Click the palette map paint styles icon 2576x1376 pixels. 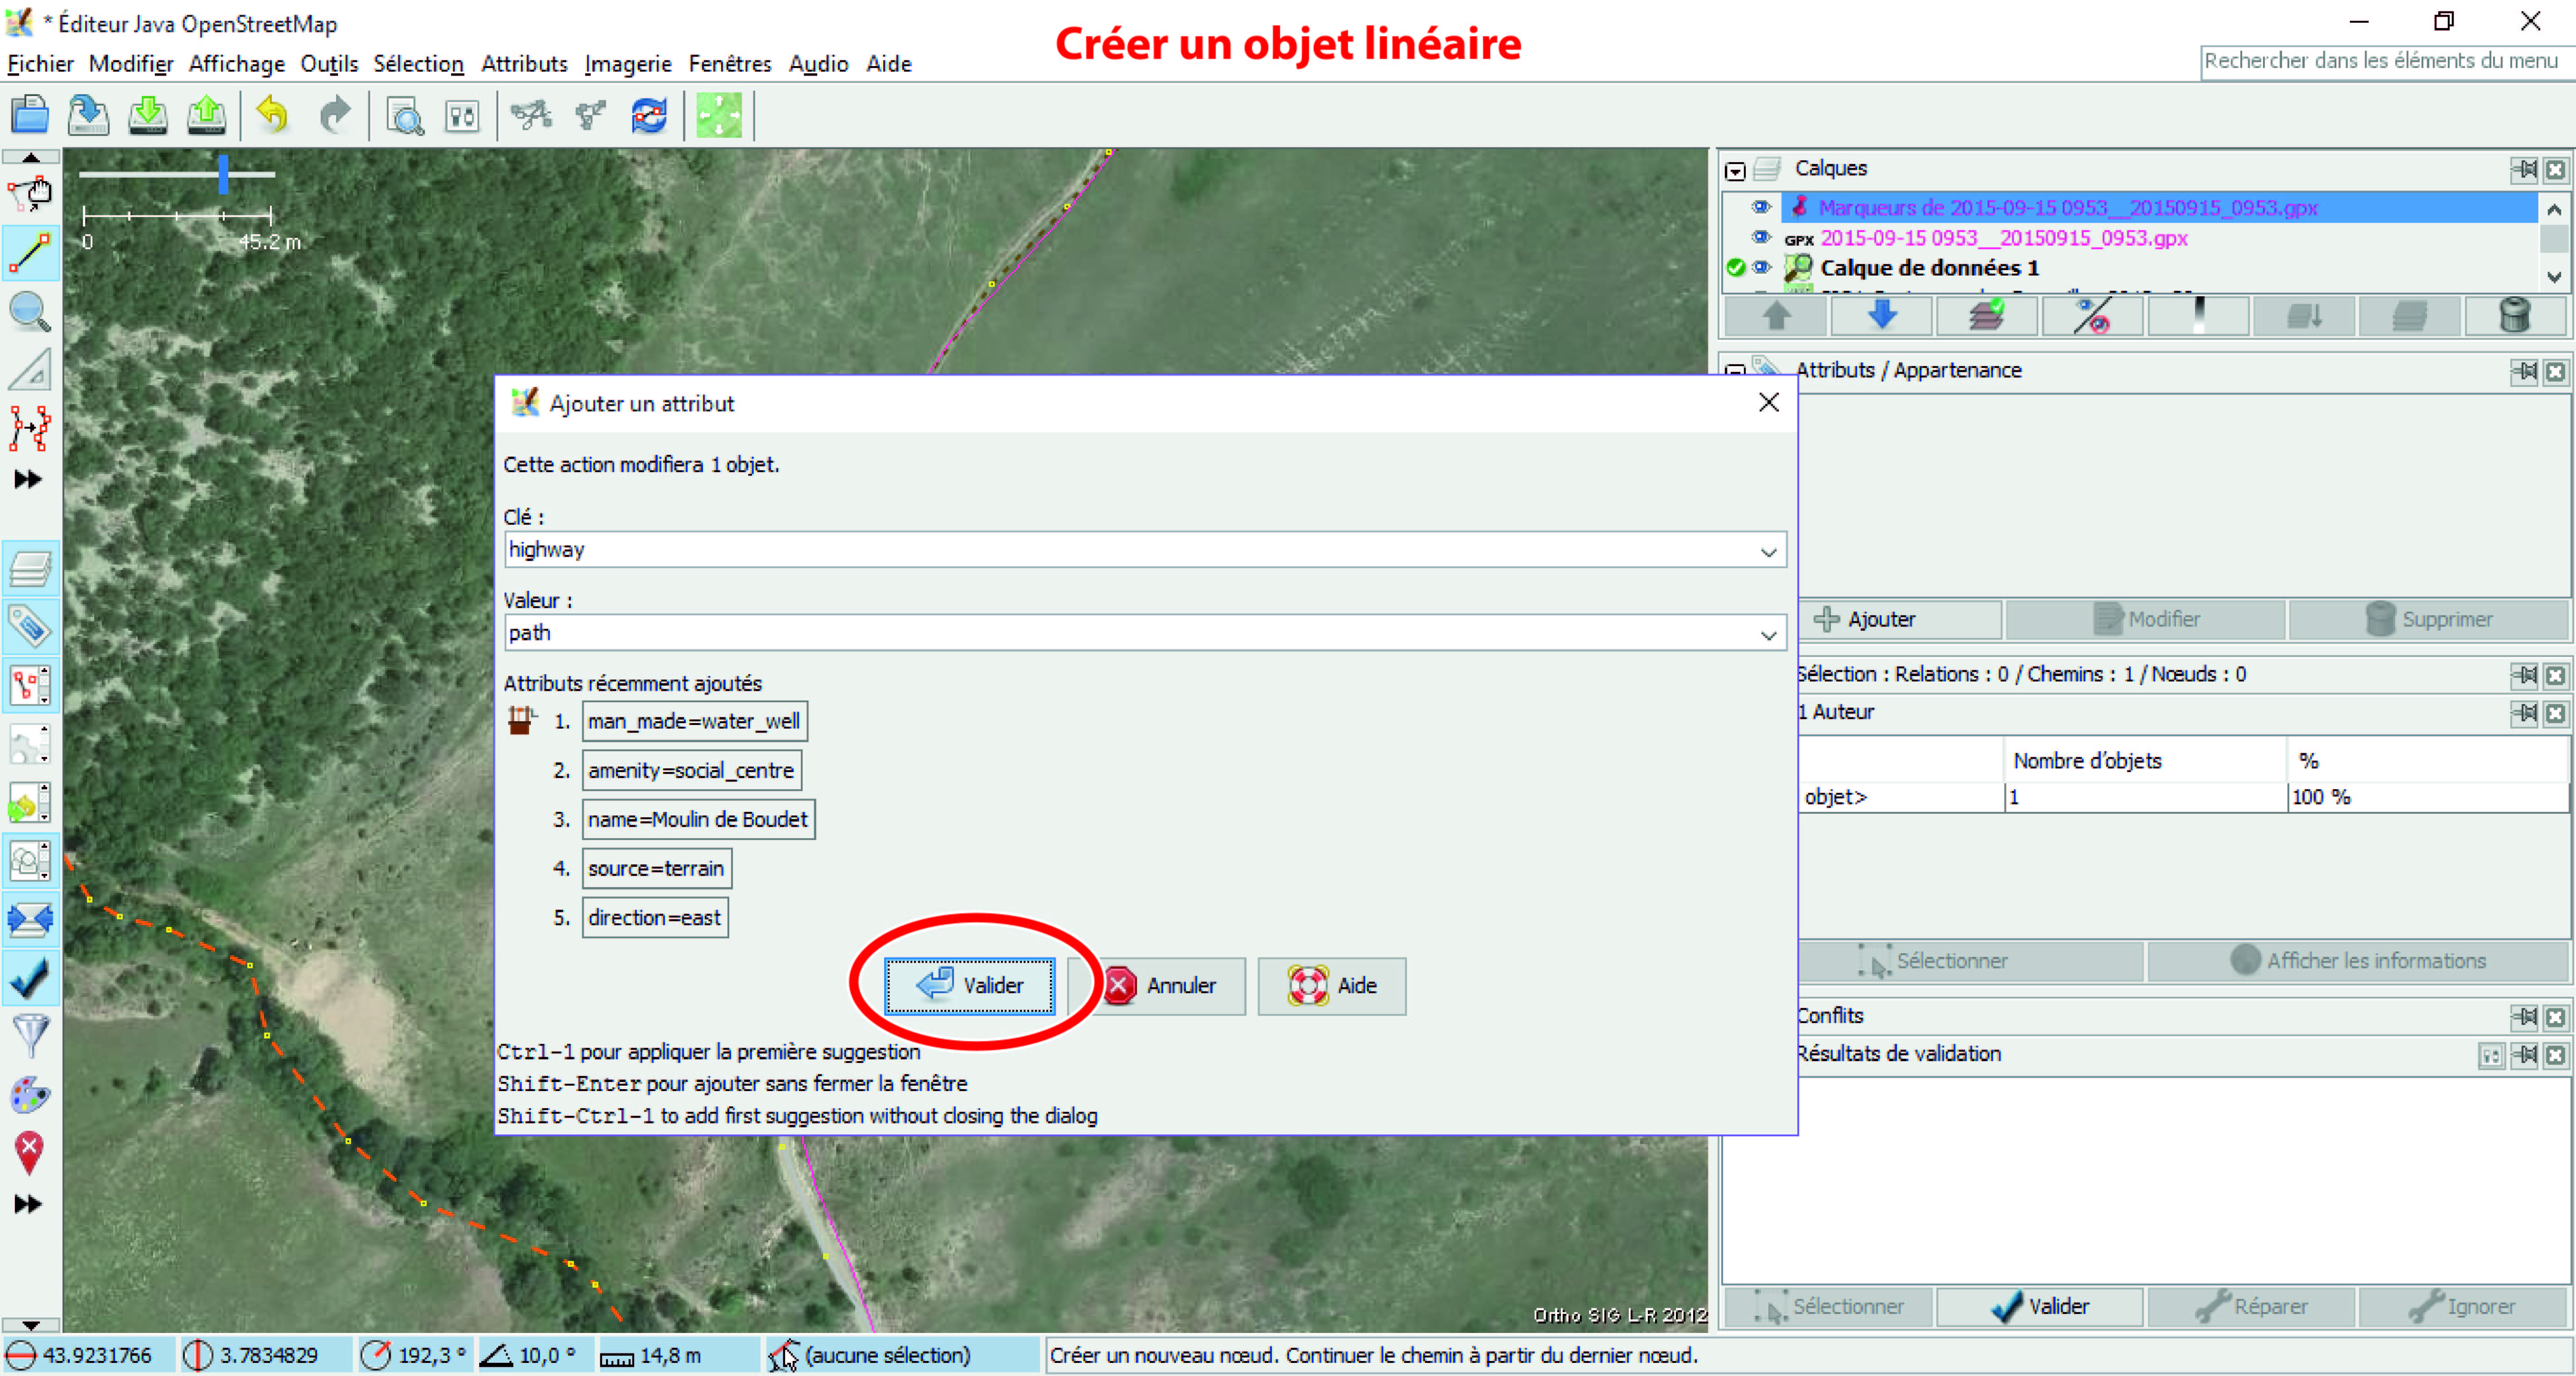[30, 1095]
